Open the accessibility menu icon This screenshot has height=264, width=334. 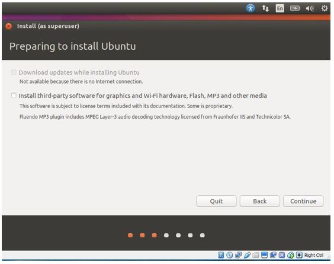(250, 8)
